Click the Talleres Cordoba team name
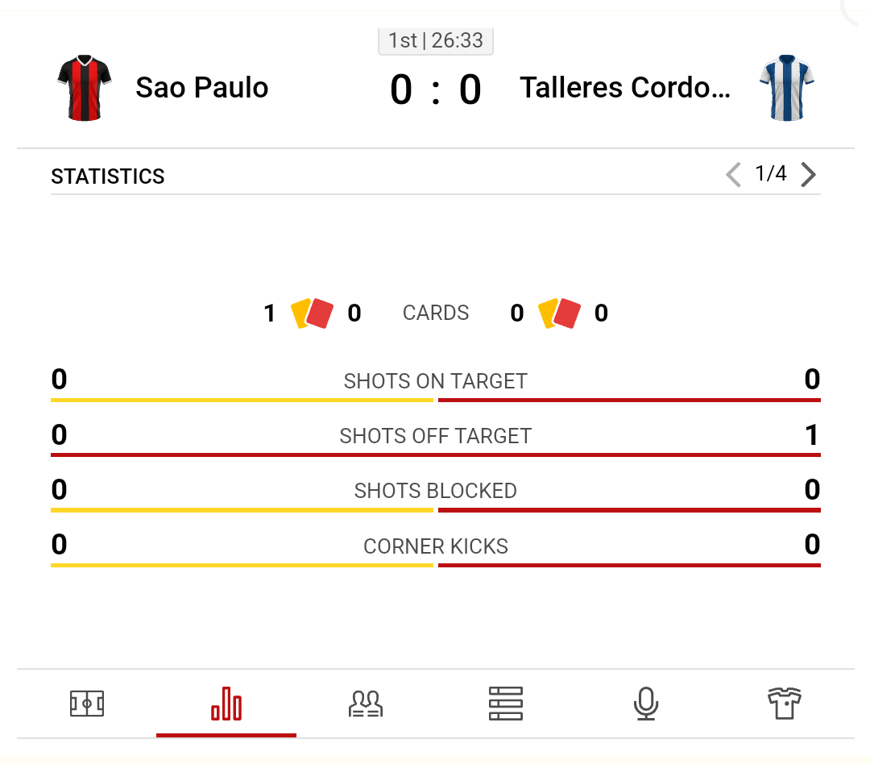 pyautogui.click(x=625, y=88)
